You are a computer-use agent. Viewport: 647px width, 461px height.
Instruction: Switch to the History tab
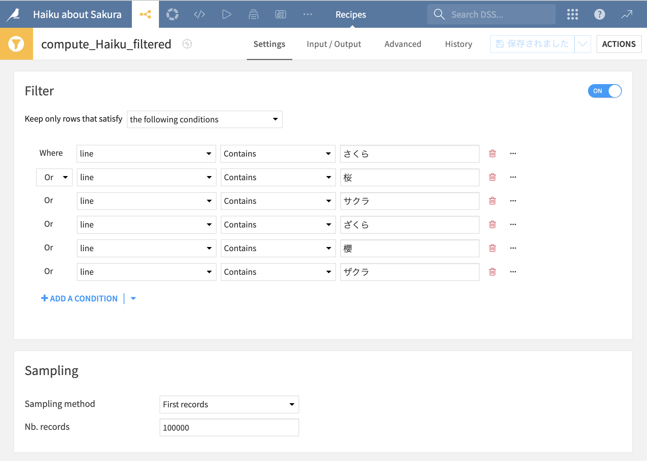459,44
